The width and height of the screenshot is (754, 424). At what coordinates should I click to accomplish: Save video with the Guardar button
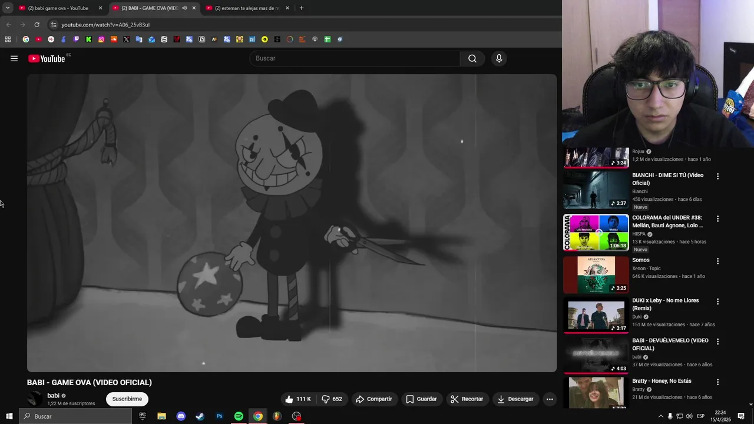pos(422,399)
